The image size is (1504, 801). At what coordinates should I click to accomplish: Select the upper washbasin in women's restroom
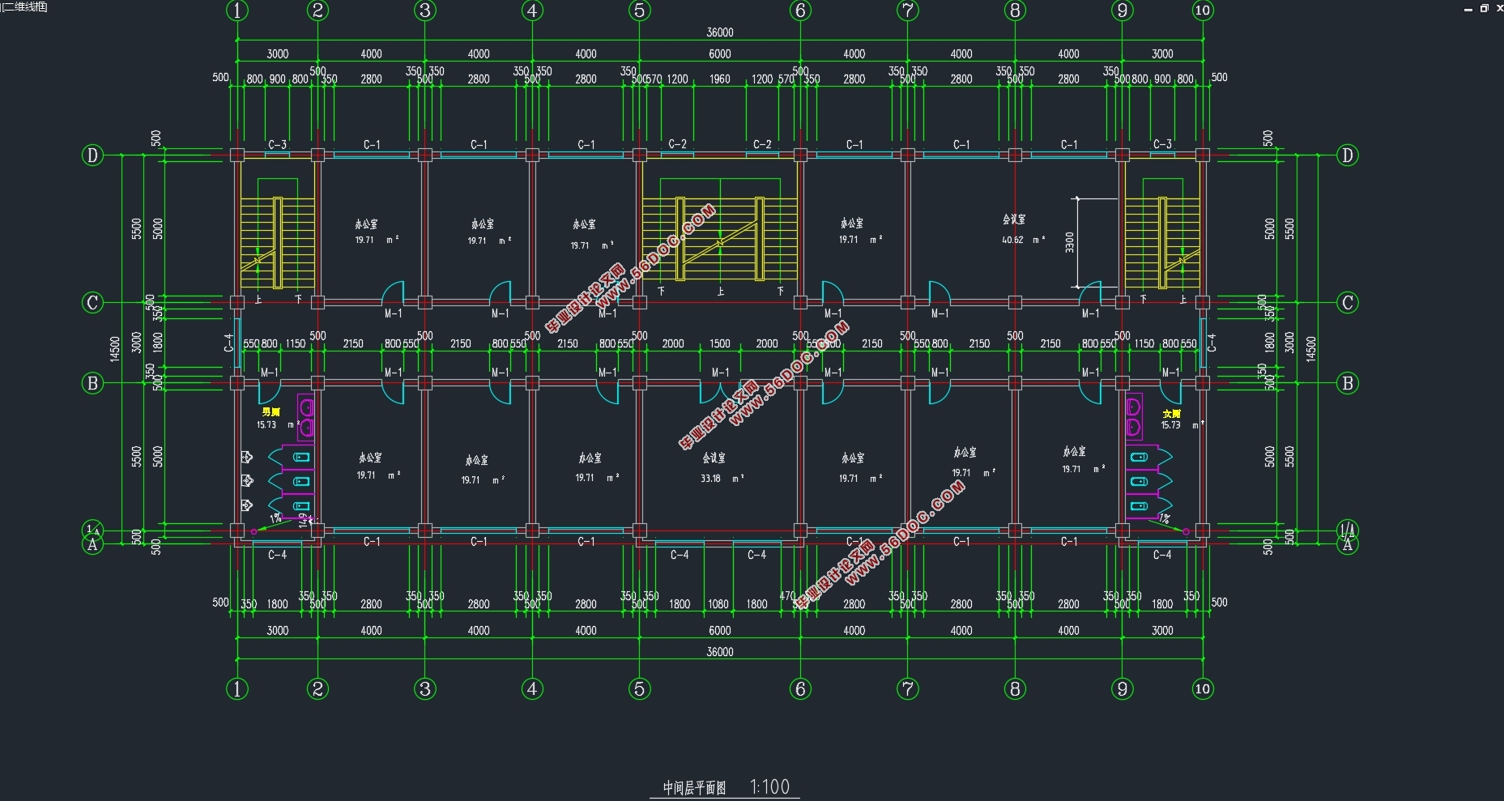point(1134,405)
